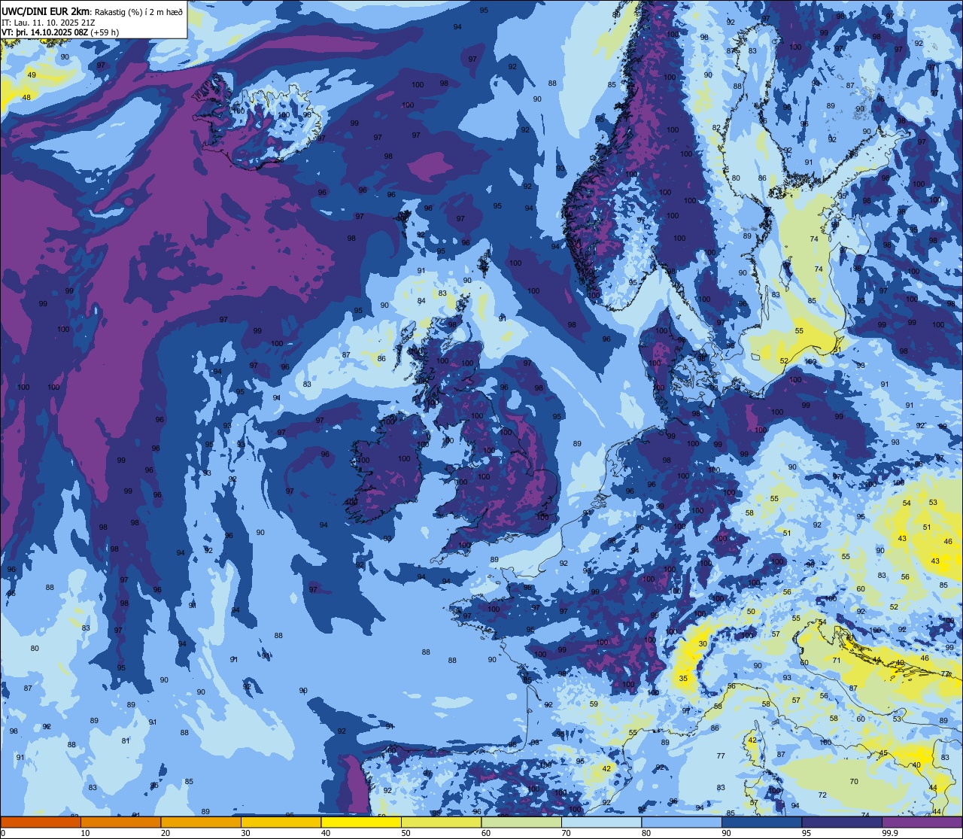The height and width of the screenshot is (839, 963).
Task: Click the 'Rakastig (%) í 2 m hæð' label
Action: coord(138,11)
